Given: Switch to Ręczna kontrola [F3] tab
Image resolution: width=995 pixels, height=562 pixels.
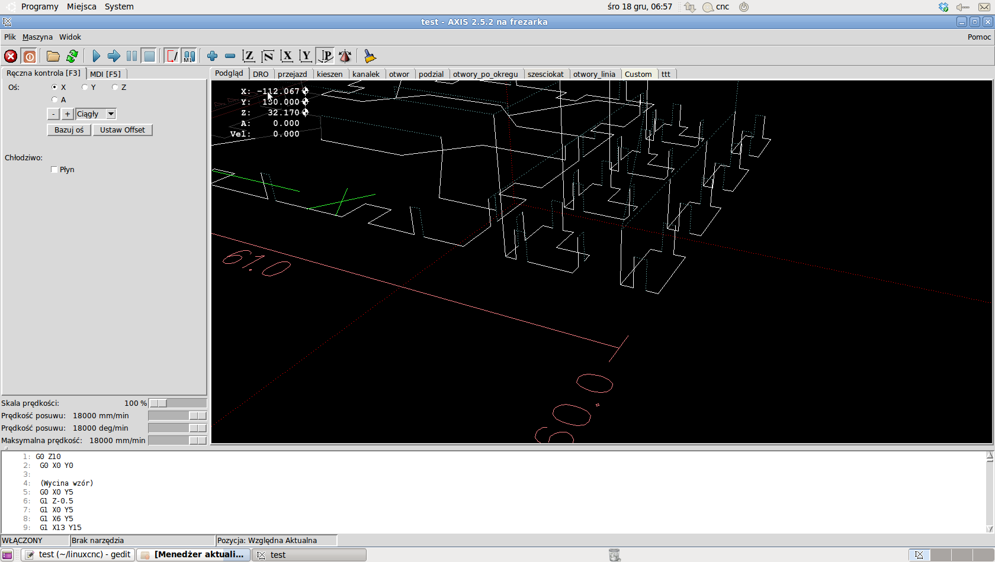Looking at the screenshot, I should point(43,73).
